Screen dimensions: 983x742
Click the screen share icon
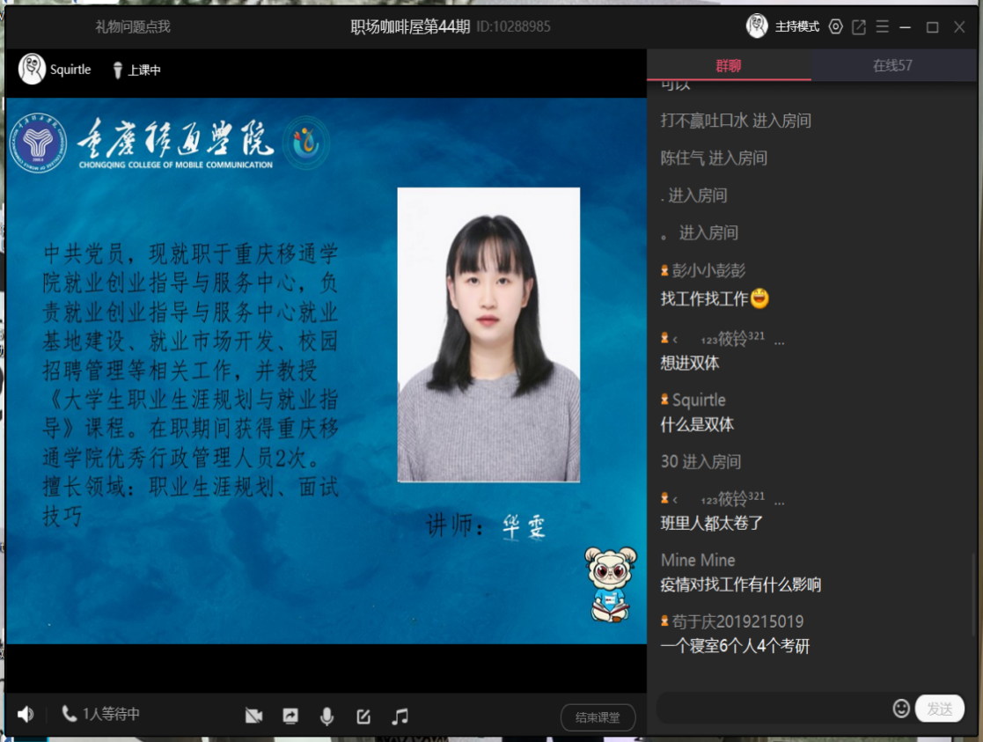point(290,716)
